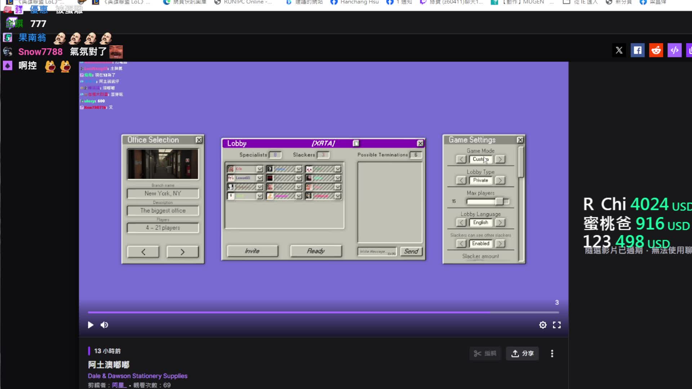
Task: Click Kris's avatar in the lobby list
Action: (231, 169)
